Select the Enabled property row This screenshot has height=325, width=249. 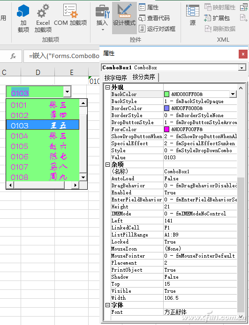coord(174,192)
